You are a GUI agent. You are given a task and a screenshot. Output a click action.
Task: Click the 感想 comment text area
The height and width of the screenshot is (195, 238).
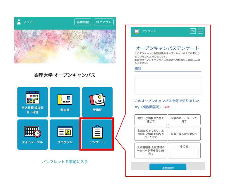pos(168,85)
